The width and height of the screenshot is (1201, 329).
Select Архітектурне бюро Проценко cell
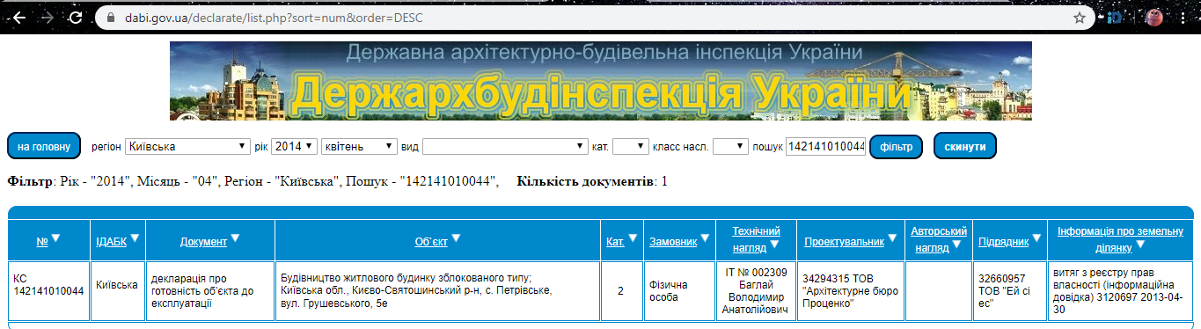point(851,291)
